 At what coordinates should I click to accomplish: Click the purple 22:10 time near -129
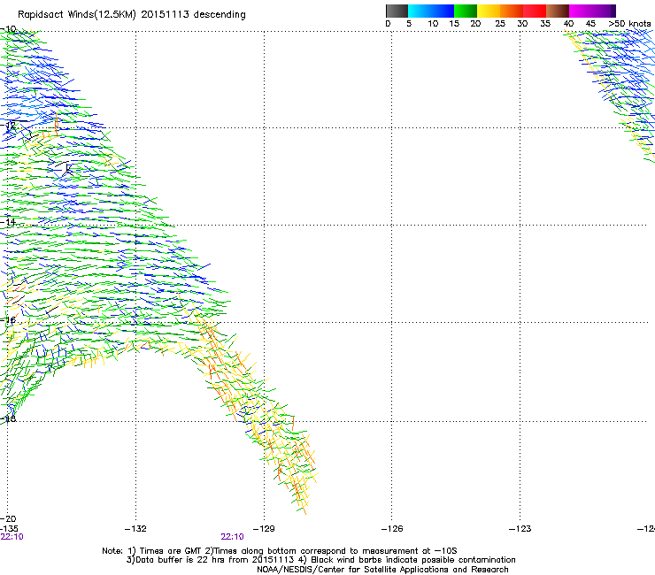pyautogui.click(x=232, y=537)
